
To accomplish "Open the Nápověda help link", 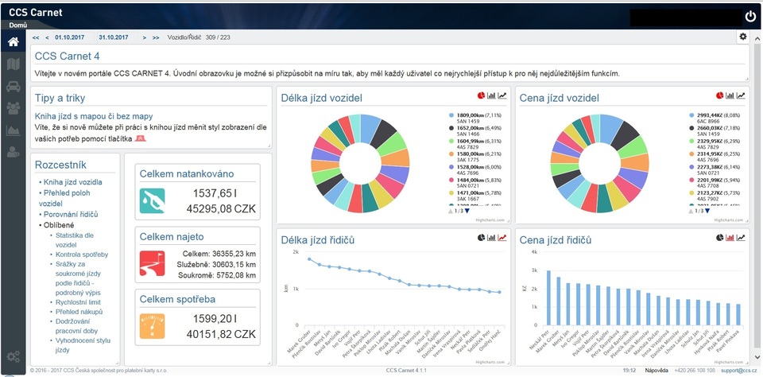I will point(656,371).
